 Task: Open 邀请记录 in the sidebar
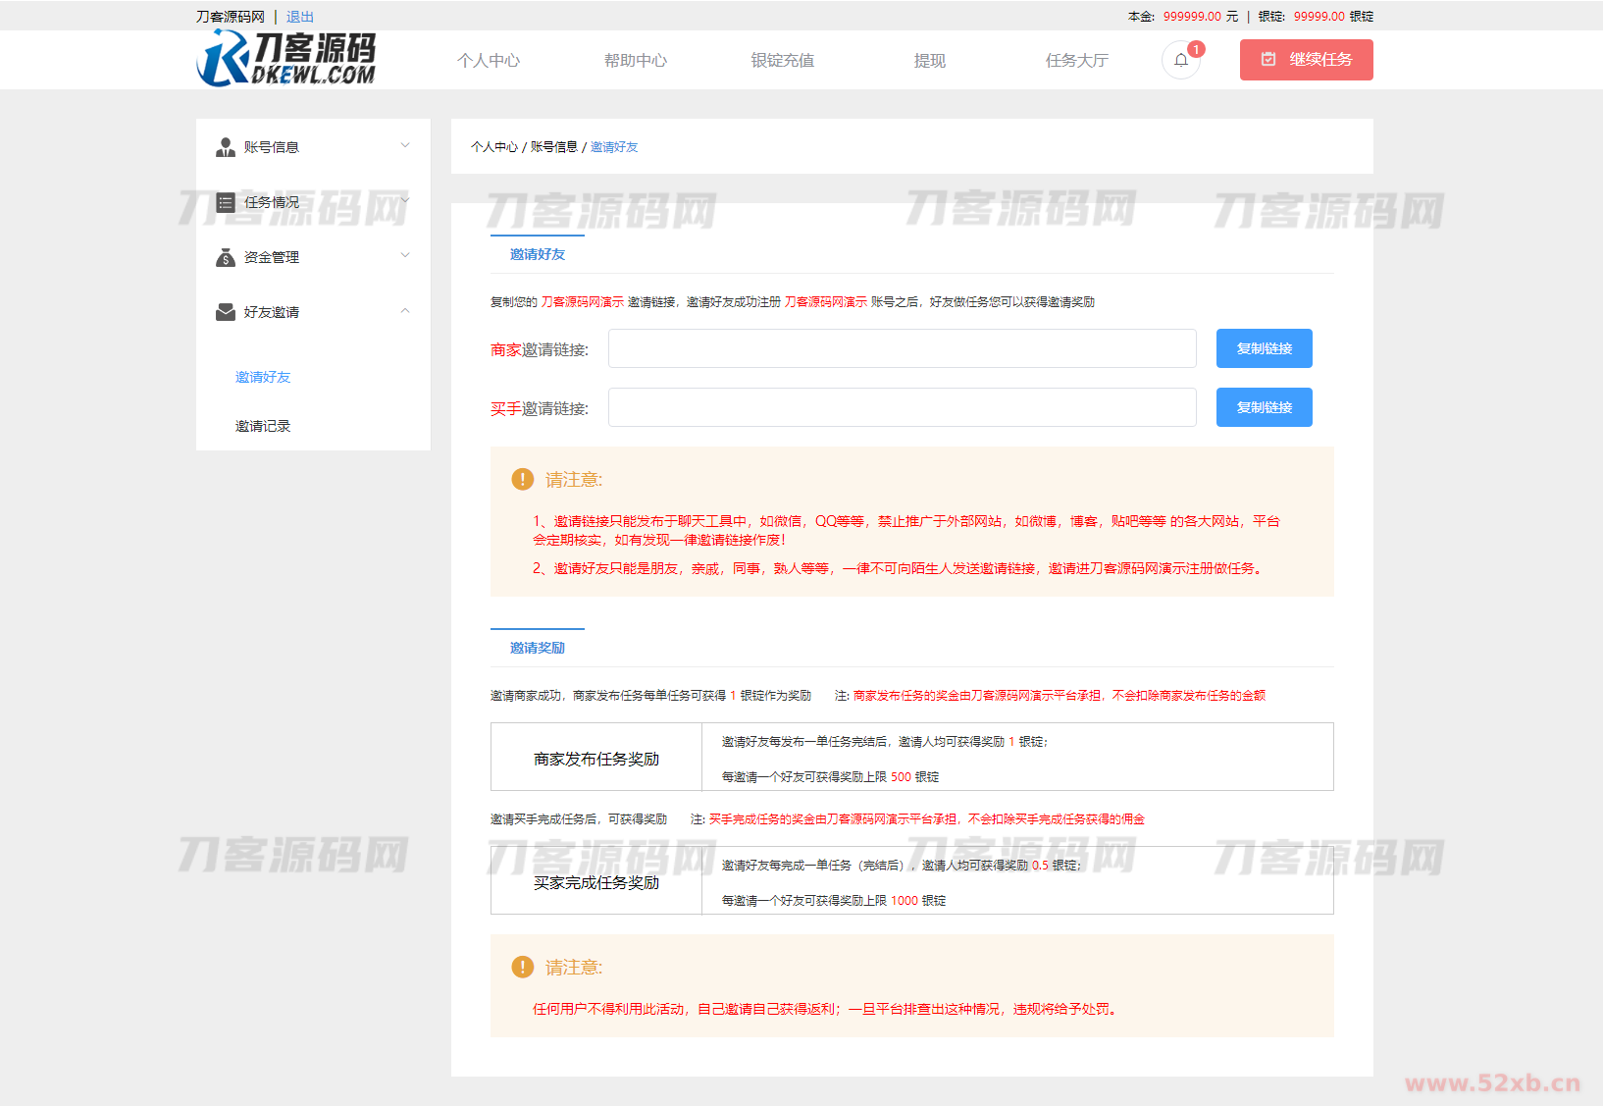click(x=263, y=426)
